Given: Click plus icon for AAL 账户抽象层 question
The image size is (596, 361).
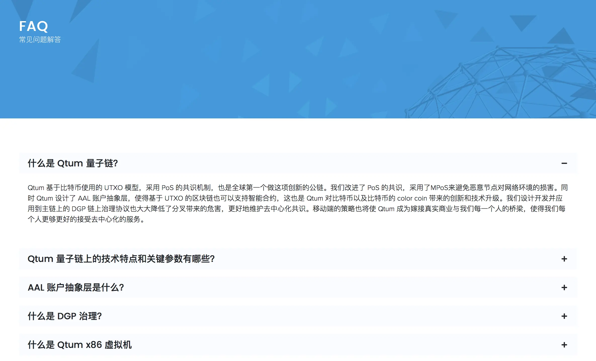Looking at the screenshot, I should 564,288.
